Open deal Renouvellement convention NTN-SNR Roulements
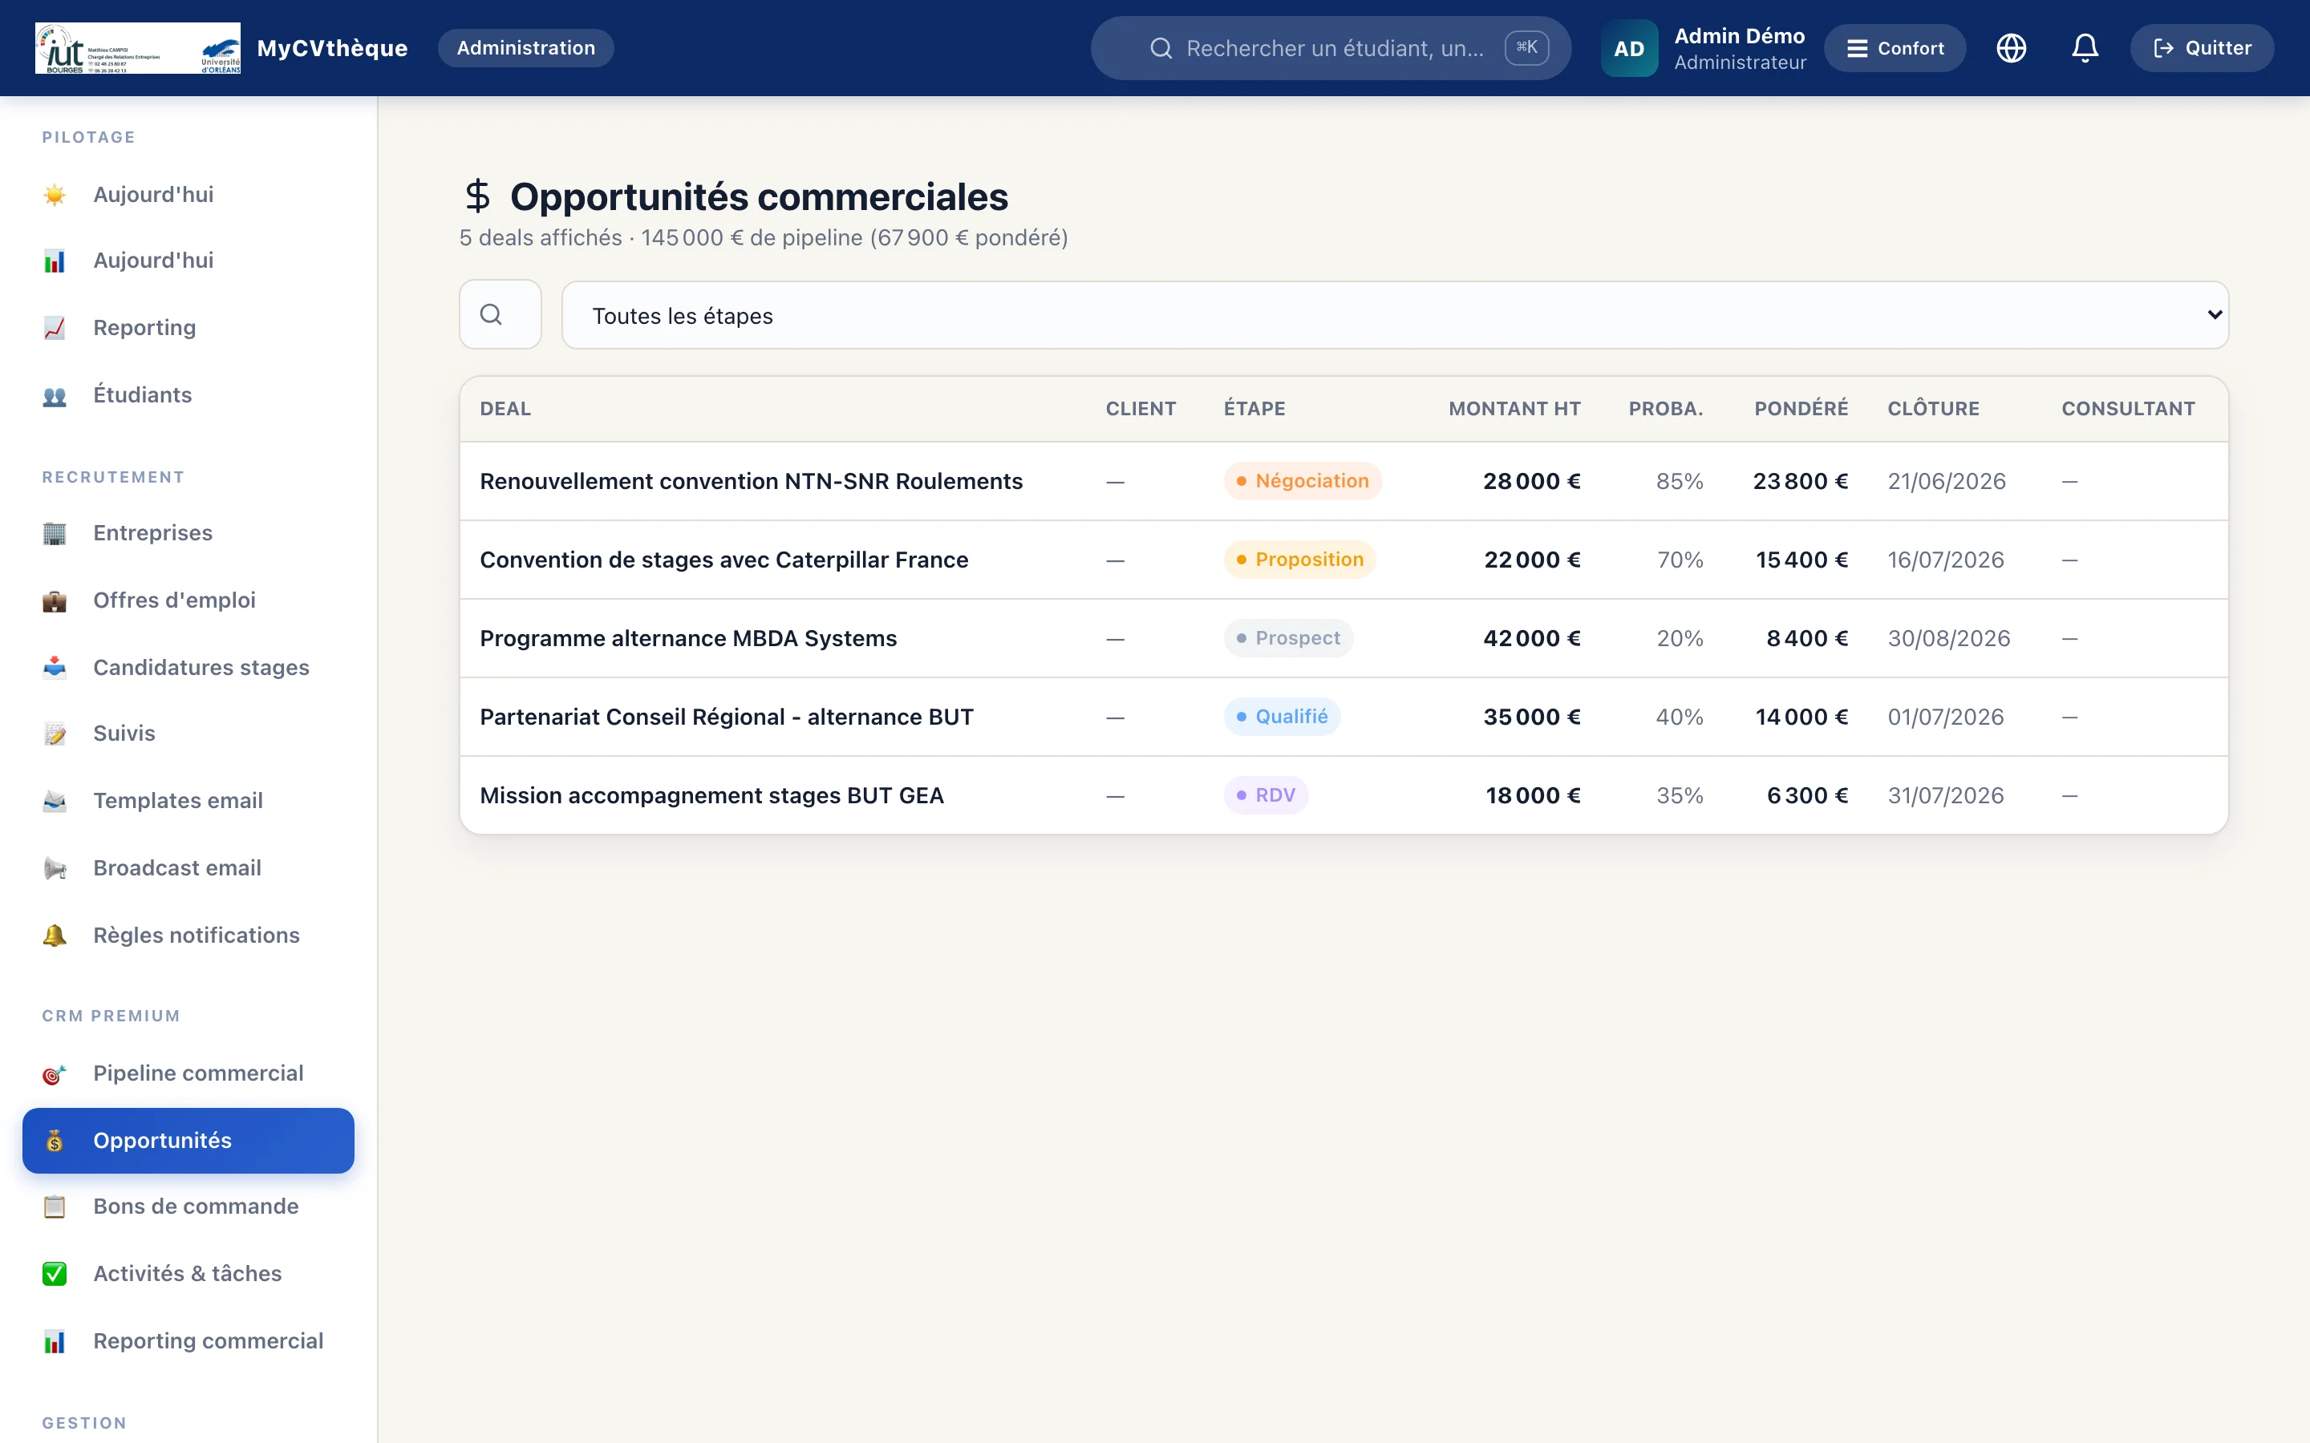This screenshot has height=1443, width=2310. [750, 481]
